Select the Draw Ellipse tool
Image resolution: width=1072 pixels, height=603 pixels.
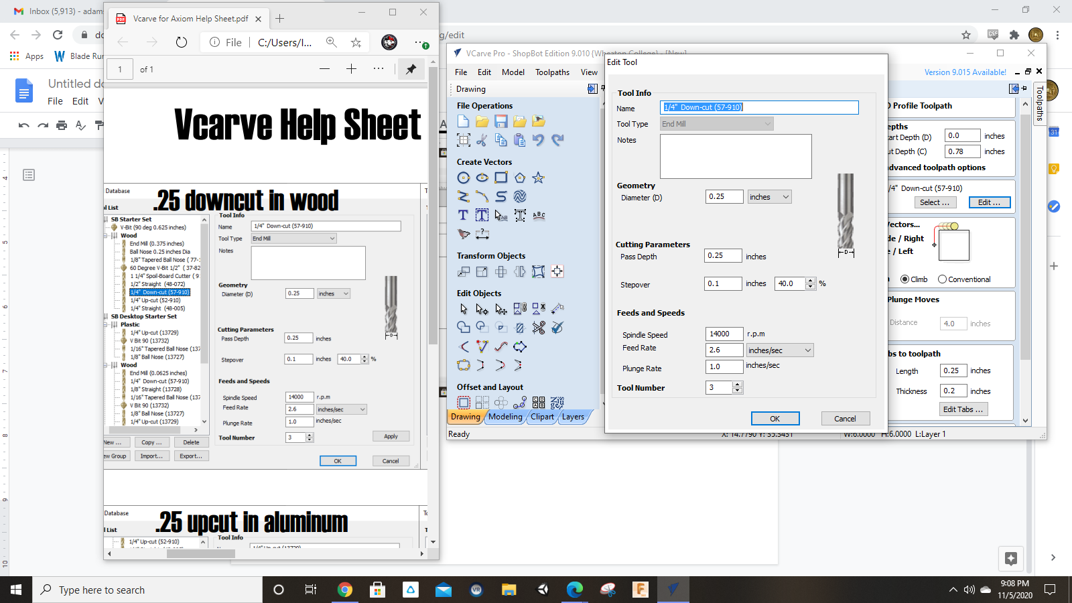tap(482, 178)
